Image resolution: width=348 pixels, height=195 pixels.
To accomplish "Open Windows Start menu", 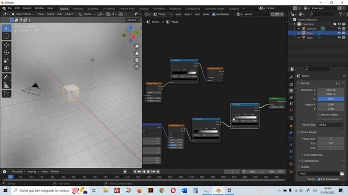I will 5,191.
